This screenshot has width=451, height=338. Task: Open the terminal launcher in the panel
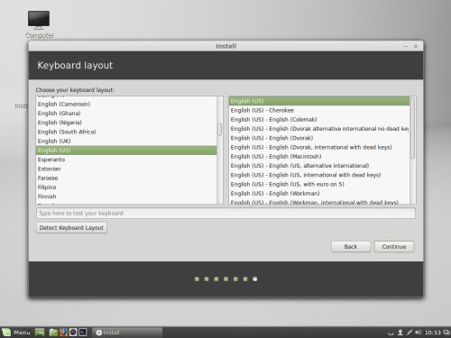[83, 333]
